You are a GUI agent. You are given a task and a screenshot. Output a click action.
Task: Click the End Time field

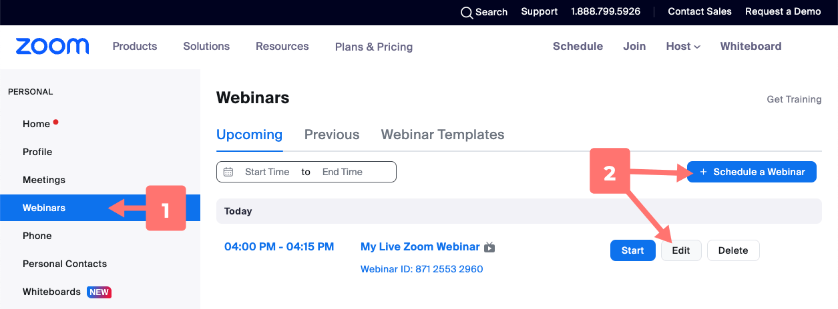343,172
